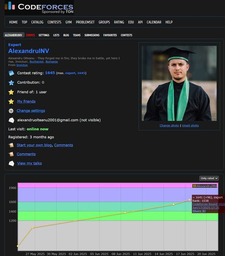Click the 08 Jun 2025 axis label

(121, 254)
